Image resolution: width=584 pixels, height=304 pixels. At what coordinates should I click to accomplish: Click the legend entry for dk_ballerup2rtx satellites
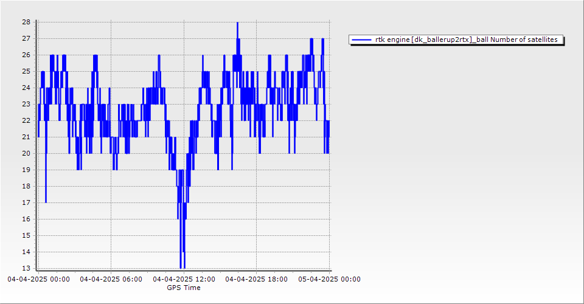point(456,40)
